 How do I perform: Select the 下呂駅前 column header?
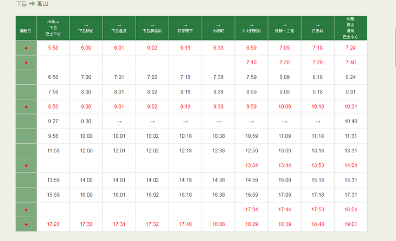(86, 28)
